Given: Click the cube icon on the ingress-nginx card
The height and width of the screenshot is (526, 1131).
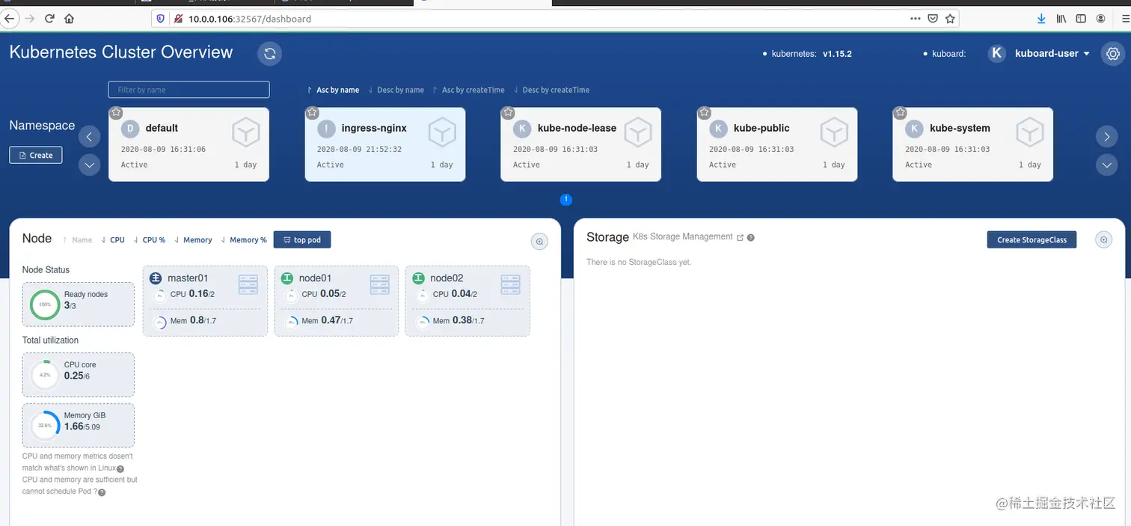Looking at the screenshot, I should pyautogui.click(x=442, y=132).
